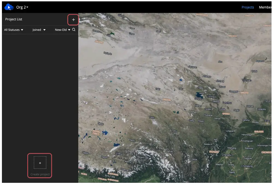Open search with the magnifier icon
Image resolution: width=274 pixels, height=185 pixels.
74,30
